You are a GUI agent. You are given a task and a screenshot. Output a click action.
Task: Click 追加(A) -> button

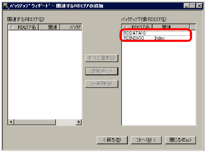[x=102, y=71]
